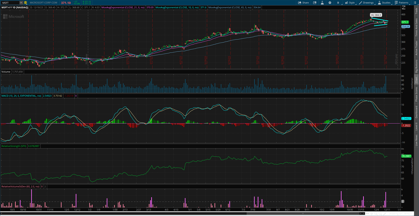Open the Active Trader side tab
Viewport: 419px width, 216px height.
[416, 48]
